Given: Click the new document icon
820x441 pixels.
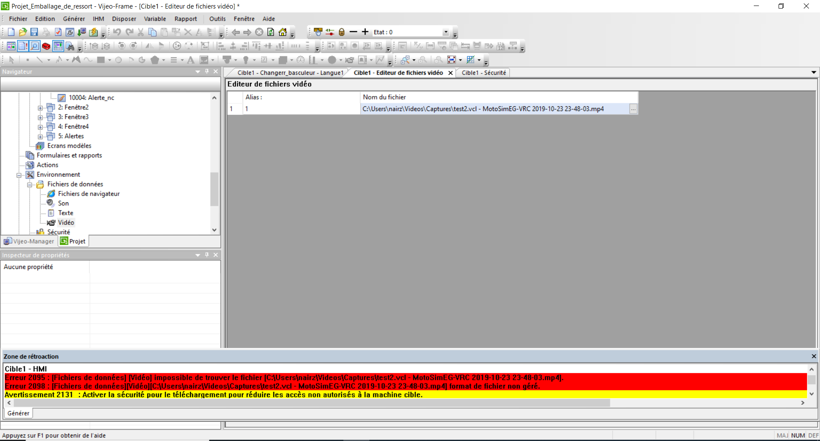Looking at the screenshot, I should tap(11, 32).
